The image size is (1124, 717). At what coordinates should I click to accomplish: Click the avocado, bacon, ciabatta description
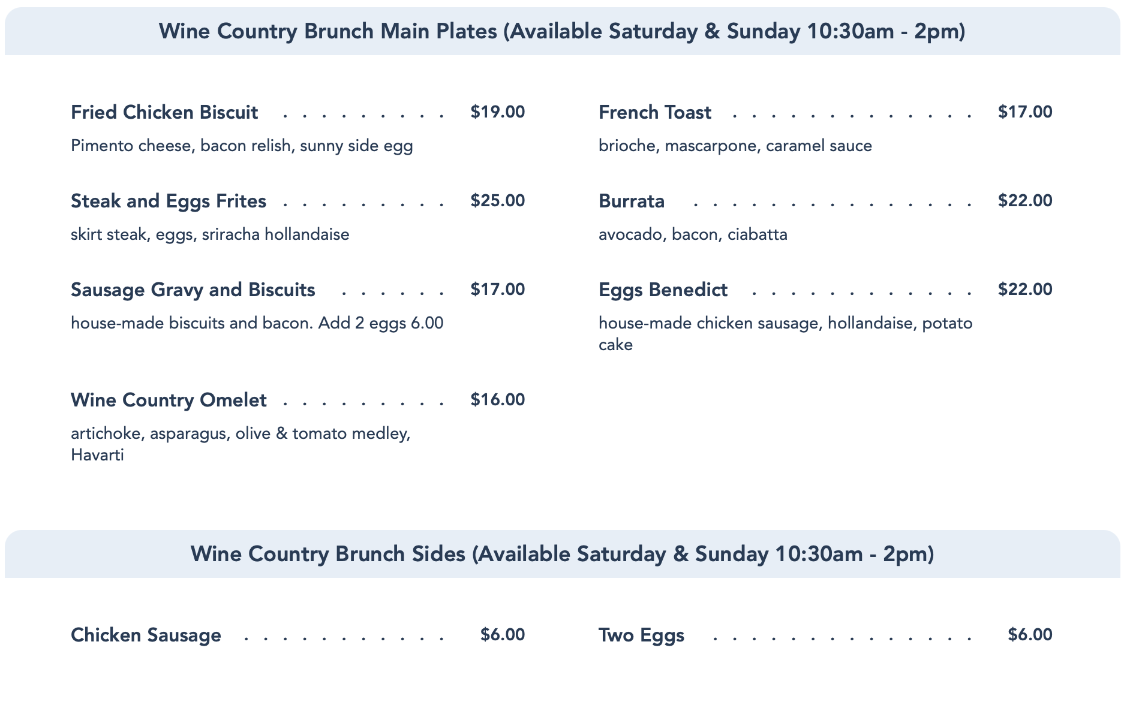(x=693, y=234)
